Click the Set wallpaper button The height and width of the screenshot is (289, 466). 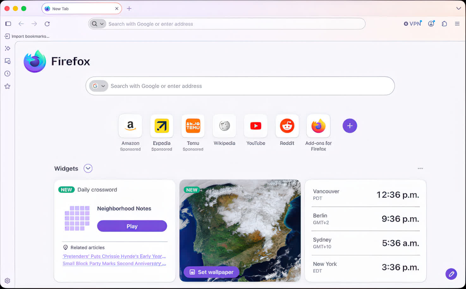pyautogui.click(x=212, y=272)
